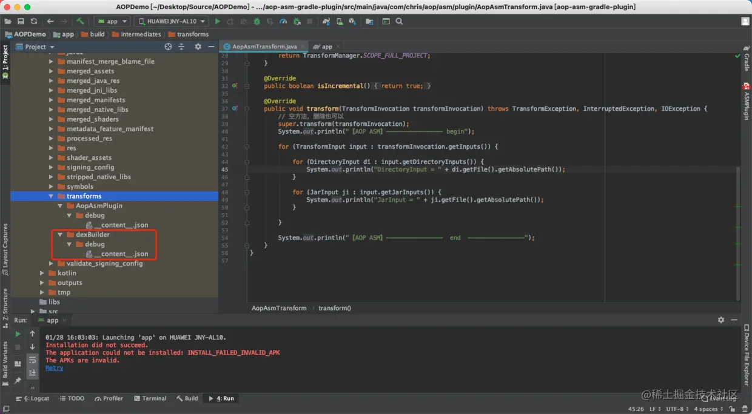
Task: Toggle scroll to end in the Run console
Action: click(33, 373)
